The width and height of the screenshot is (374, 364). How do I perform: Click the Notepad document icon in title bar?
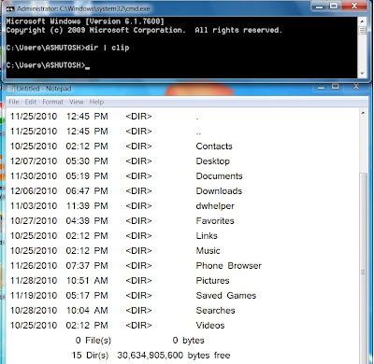[x=11, y=89]
